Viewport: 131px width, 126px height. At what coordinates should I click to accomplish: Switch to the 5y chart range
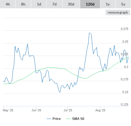pyautogui.click(x=123, y=4)
